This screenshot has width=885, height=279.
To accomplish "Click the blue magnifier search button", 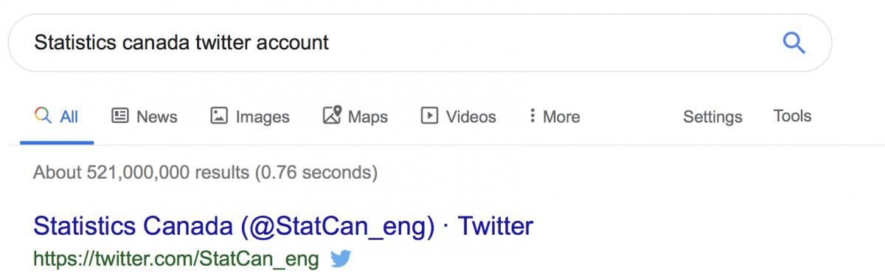I will point(794,43).
